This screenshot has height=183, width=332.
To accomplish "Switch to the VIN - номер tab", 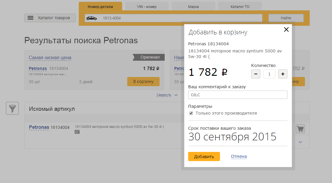I will [147, 7].
